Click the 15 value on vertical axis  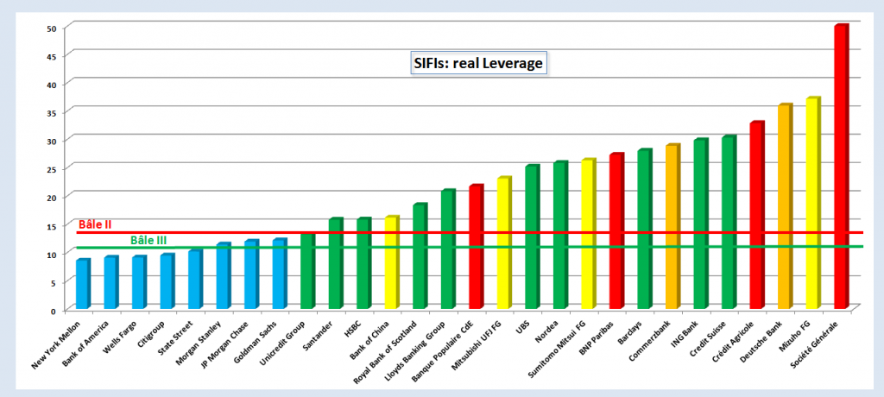(53, 226)
